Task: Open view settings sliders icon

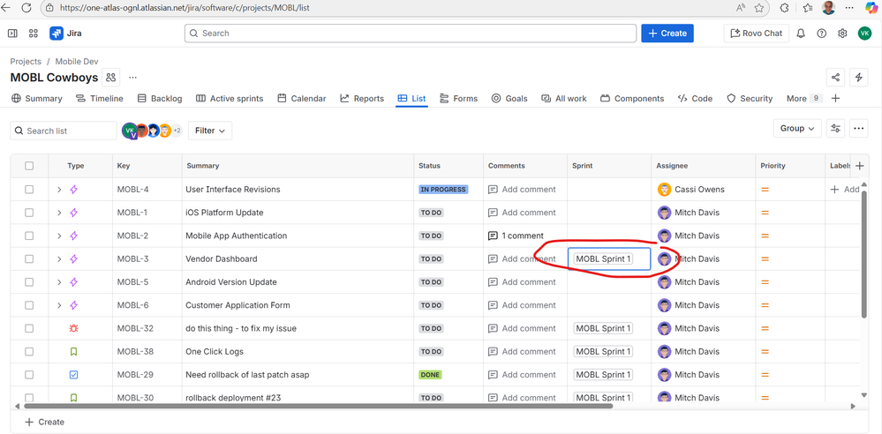Action: (835, 128)
